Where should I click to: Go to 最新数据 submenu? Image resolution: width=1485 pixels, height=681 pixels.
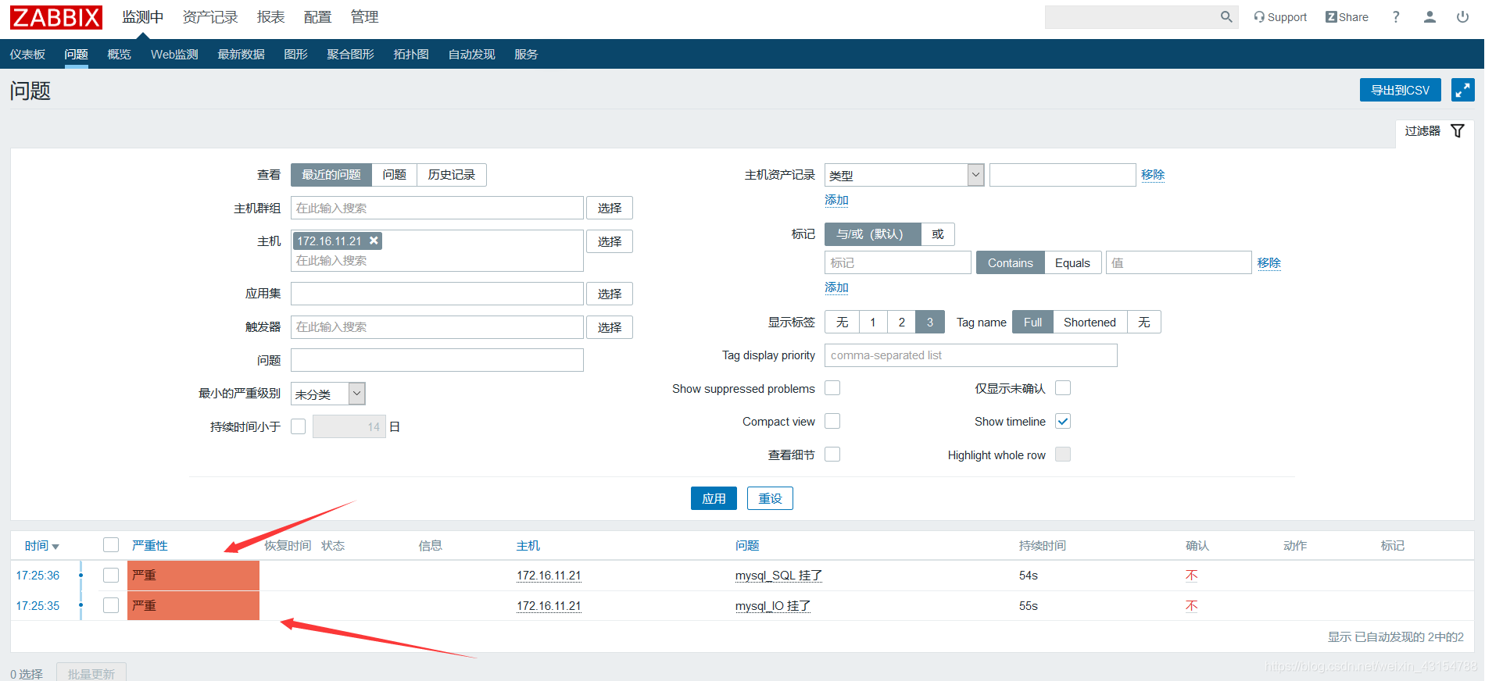(x=241, y=54)
